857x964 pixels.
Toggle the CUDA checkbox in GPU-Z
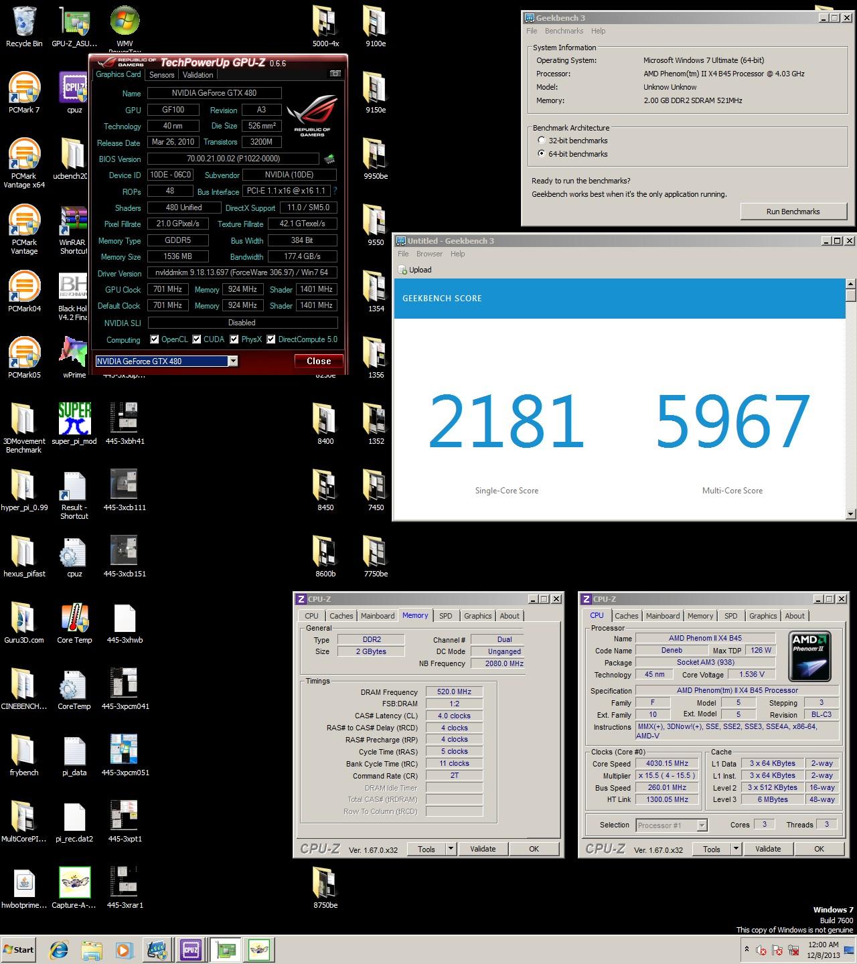[x=197, y=339]
